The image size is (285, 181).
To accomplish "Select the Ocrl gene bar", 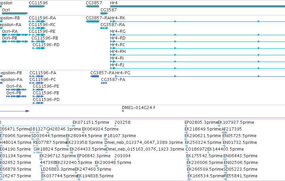I will pos(15,13).
